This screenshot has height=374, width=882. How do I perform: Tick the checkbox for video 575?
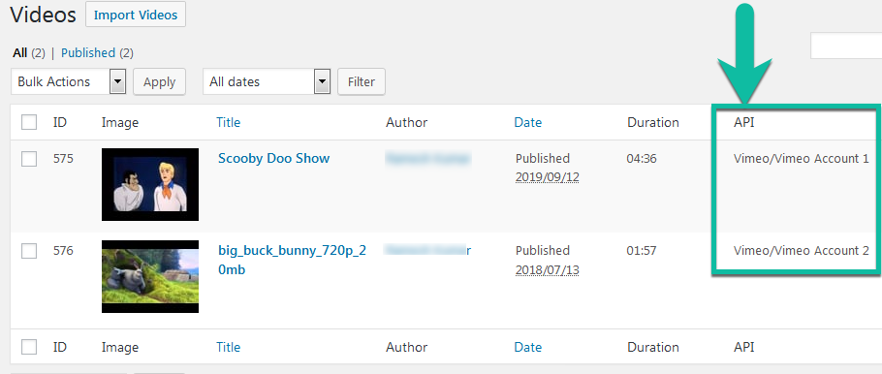click(x=29, y=159)
